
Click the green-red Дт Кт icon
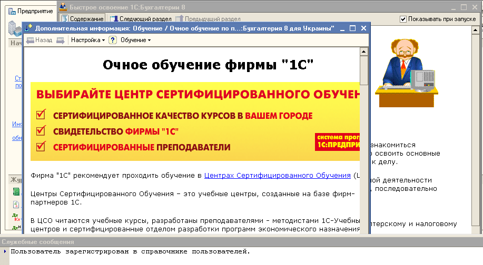[x=16, y=217]
